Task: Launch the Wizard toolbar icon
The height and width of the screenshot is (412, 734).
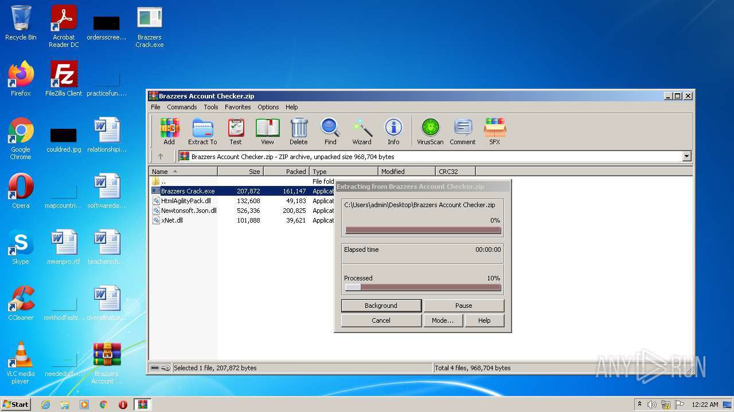Action: pyautogui.click(x=362, y=132)
